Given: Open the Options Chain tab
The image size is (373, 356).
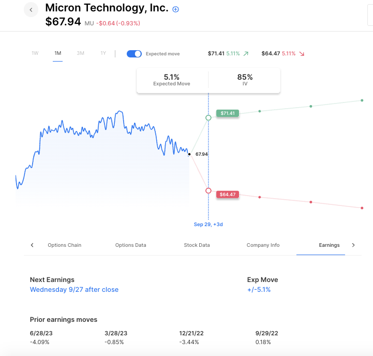Looking at the screenshot, I should [65, 245].
